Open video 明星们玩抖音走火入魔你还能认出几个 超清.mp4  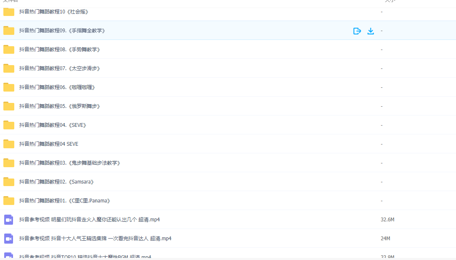click(x=89, y=220)
